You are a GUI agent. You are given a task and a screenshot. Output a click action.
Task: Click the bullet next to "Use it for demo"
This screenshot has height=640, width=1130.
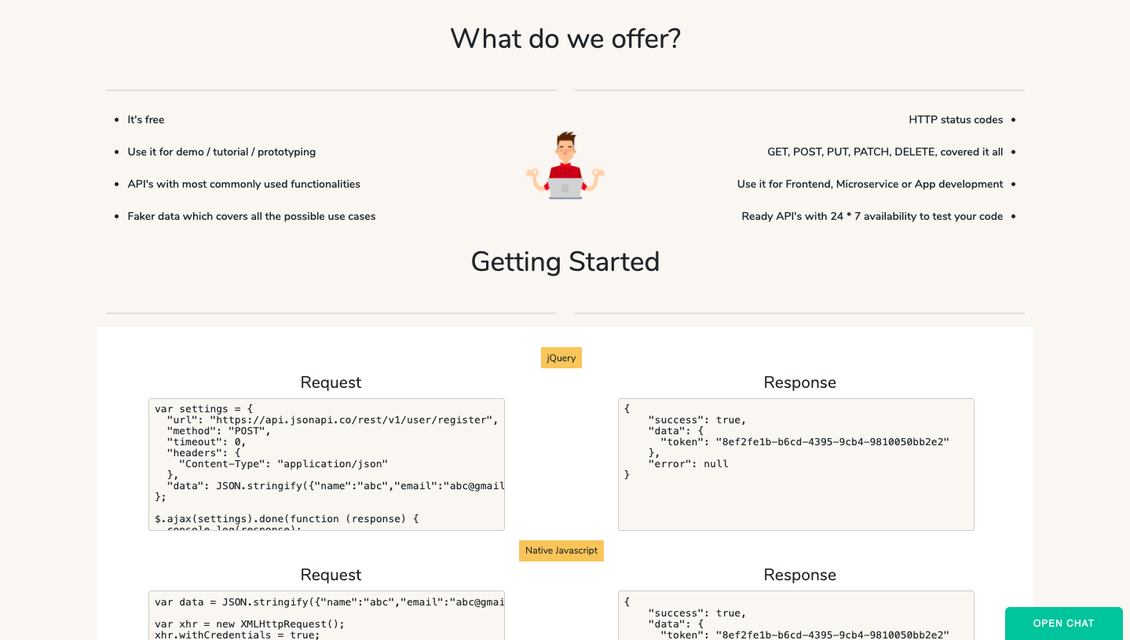tap(117, 152)
